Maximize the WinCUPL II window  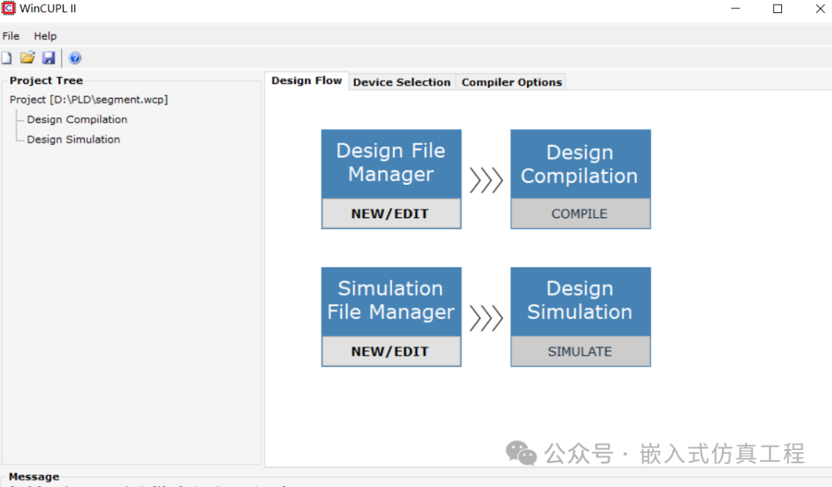coord(777,8)
